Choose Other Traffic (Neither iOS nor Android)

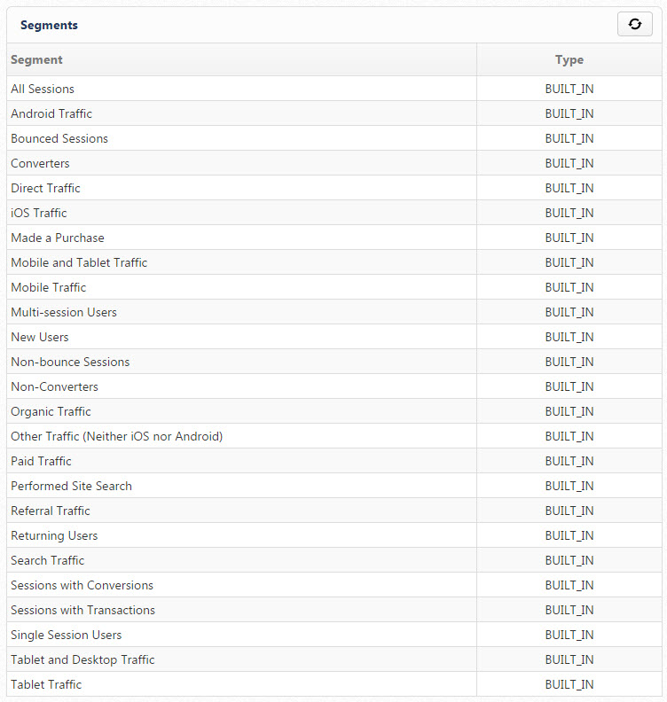pos(116,436)
